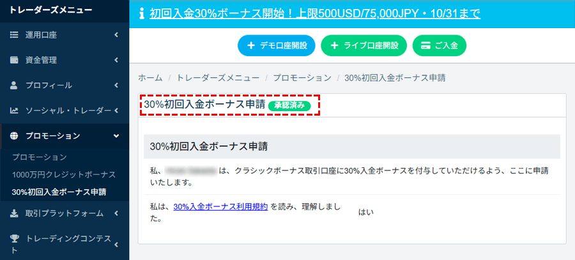Click 30%初回入金ボーナス申請 in the breadcrumb
575x260 pixels.
(395, 78)
